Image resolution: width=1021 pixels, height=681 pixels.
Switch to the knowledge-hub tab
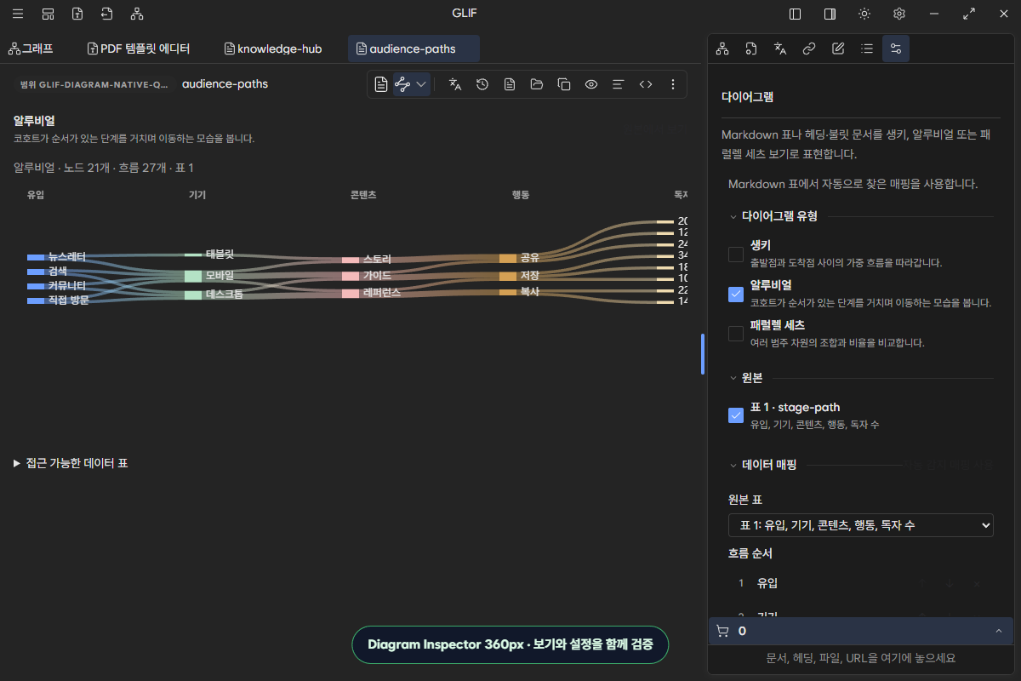pos(272,49)
